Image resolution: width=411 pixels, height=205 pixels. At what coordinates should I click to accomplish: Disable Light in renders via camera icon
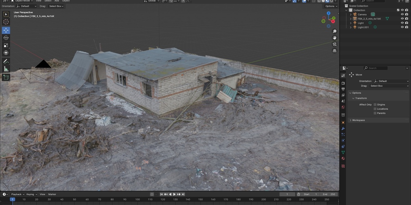tap(407, 23)
